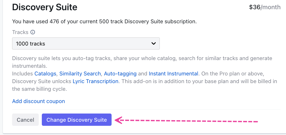
Task: Visit the Auto-tagging link
Action: point(120,74)
